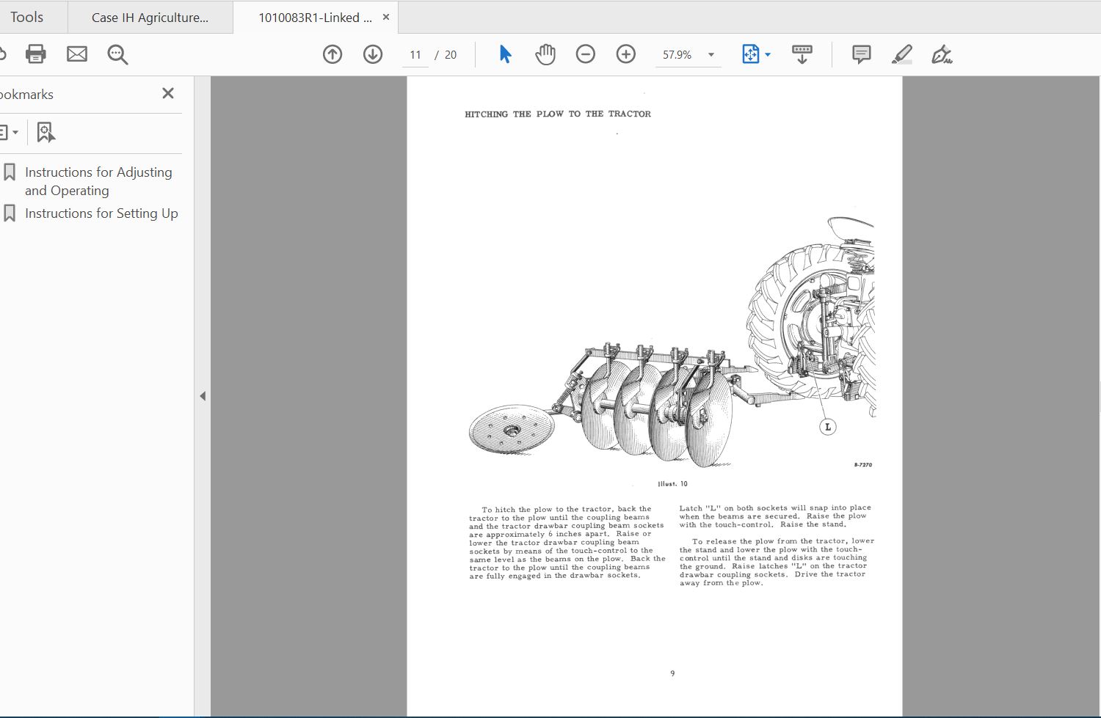The height and width of the screenshot is (718, 1101).
Task: Go to previous page with up arrow
Action: [333, 54]
